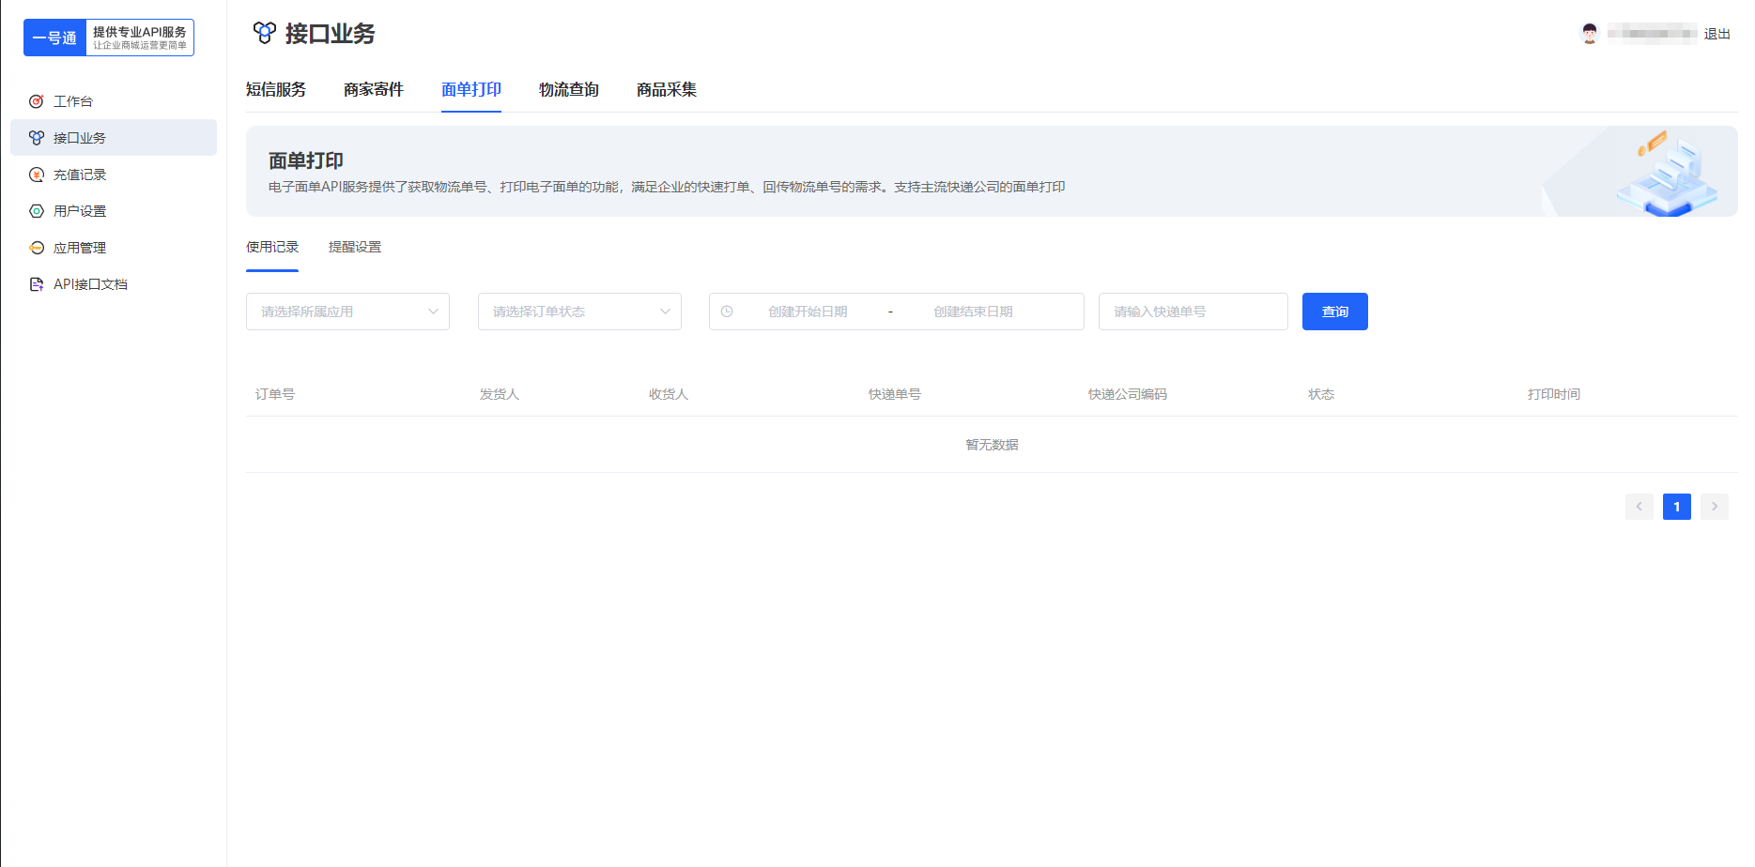Go to previous page arrow
1755x867 pixels.
[x=1640, y=507]
